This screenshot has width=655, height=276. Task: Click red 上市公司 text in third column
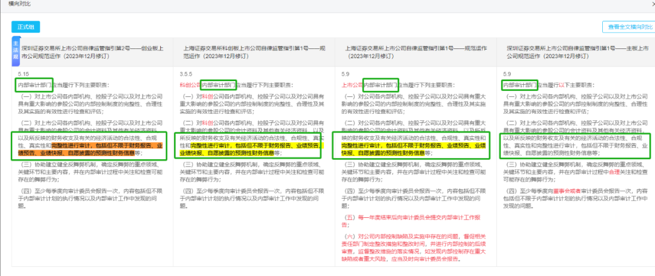352,85
